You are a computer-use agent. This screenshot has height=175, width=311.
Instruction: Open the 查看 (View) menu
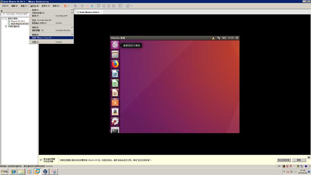(24, 6)
